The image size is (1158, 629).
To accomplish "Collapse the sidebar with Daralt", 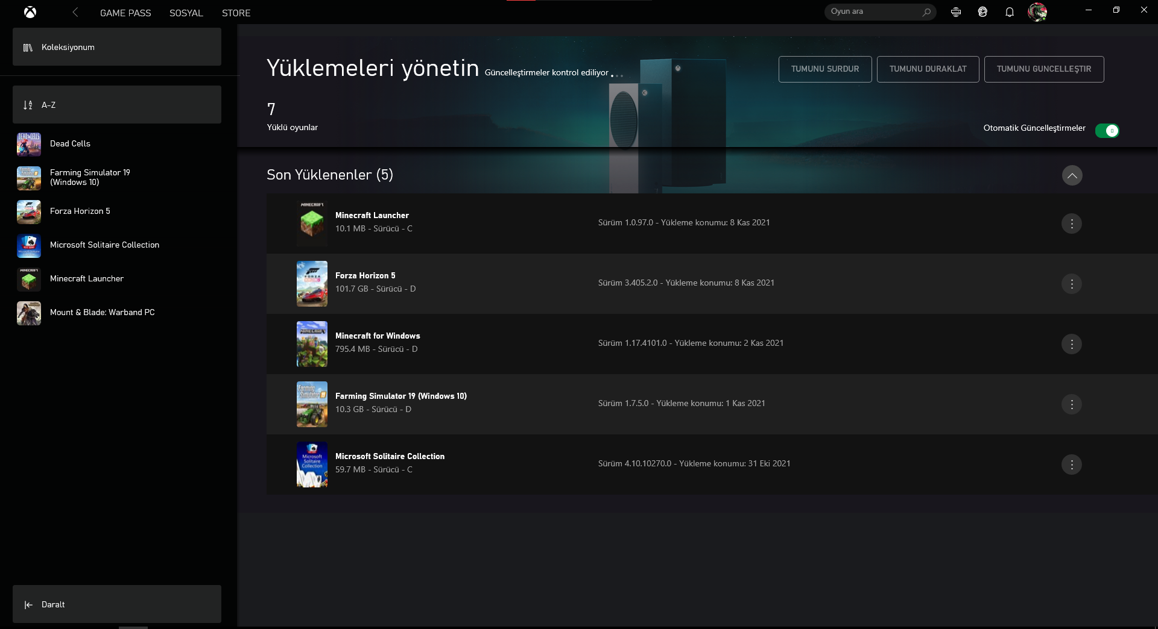I will point(117,604).
